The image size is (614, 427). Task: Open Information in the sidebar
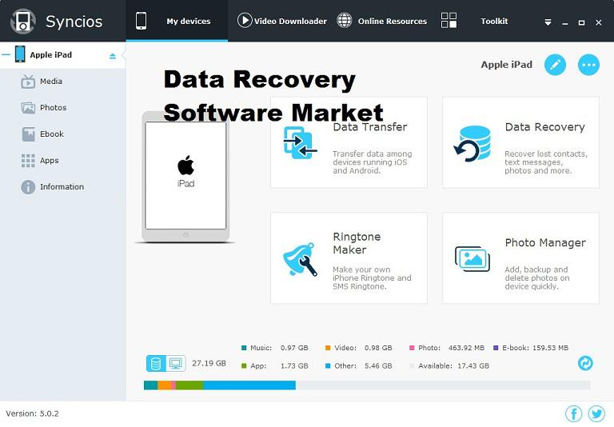pos(62,187)
